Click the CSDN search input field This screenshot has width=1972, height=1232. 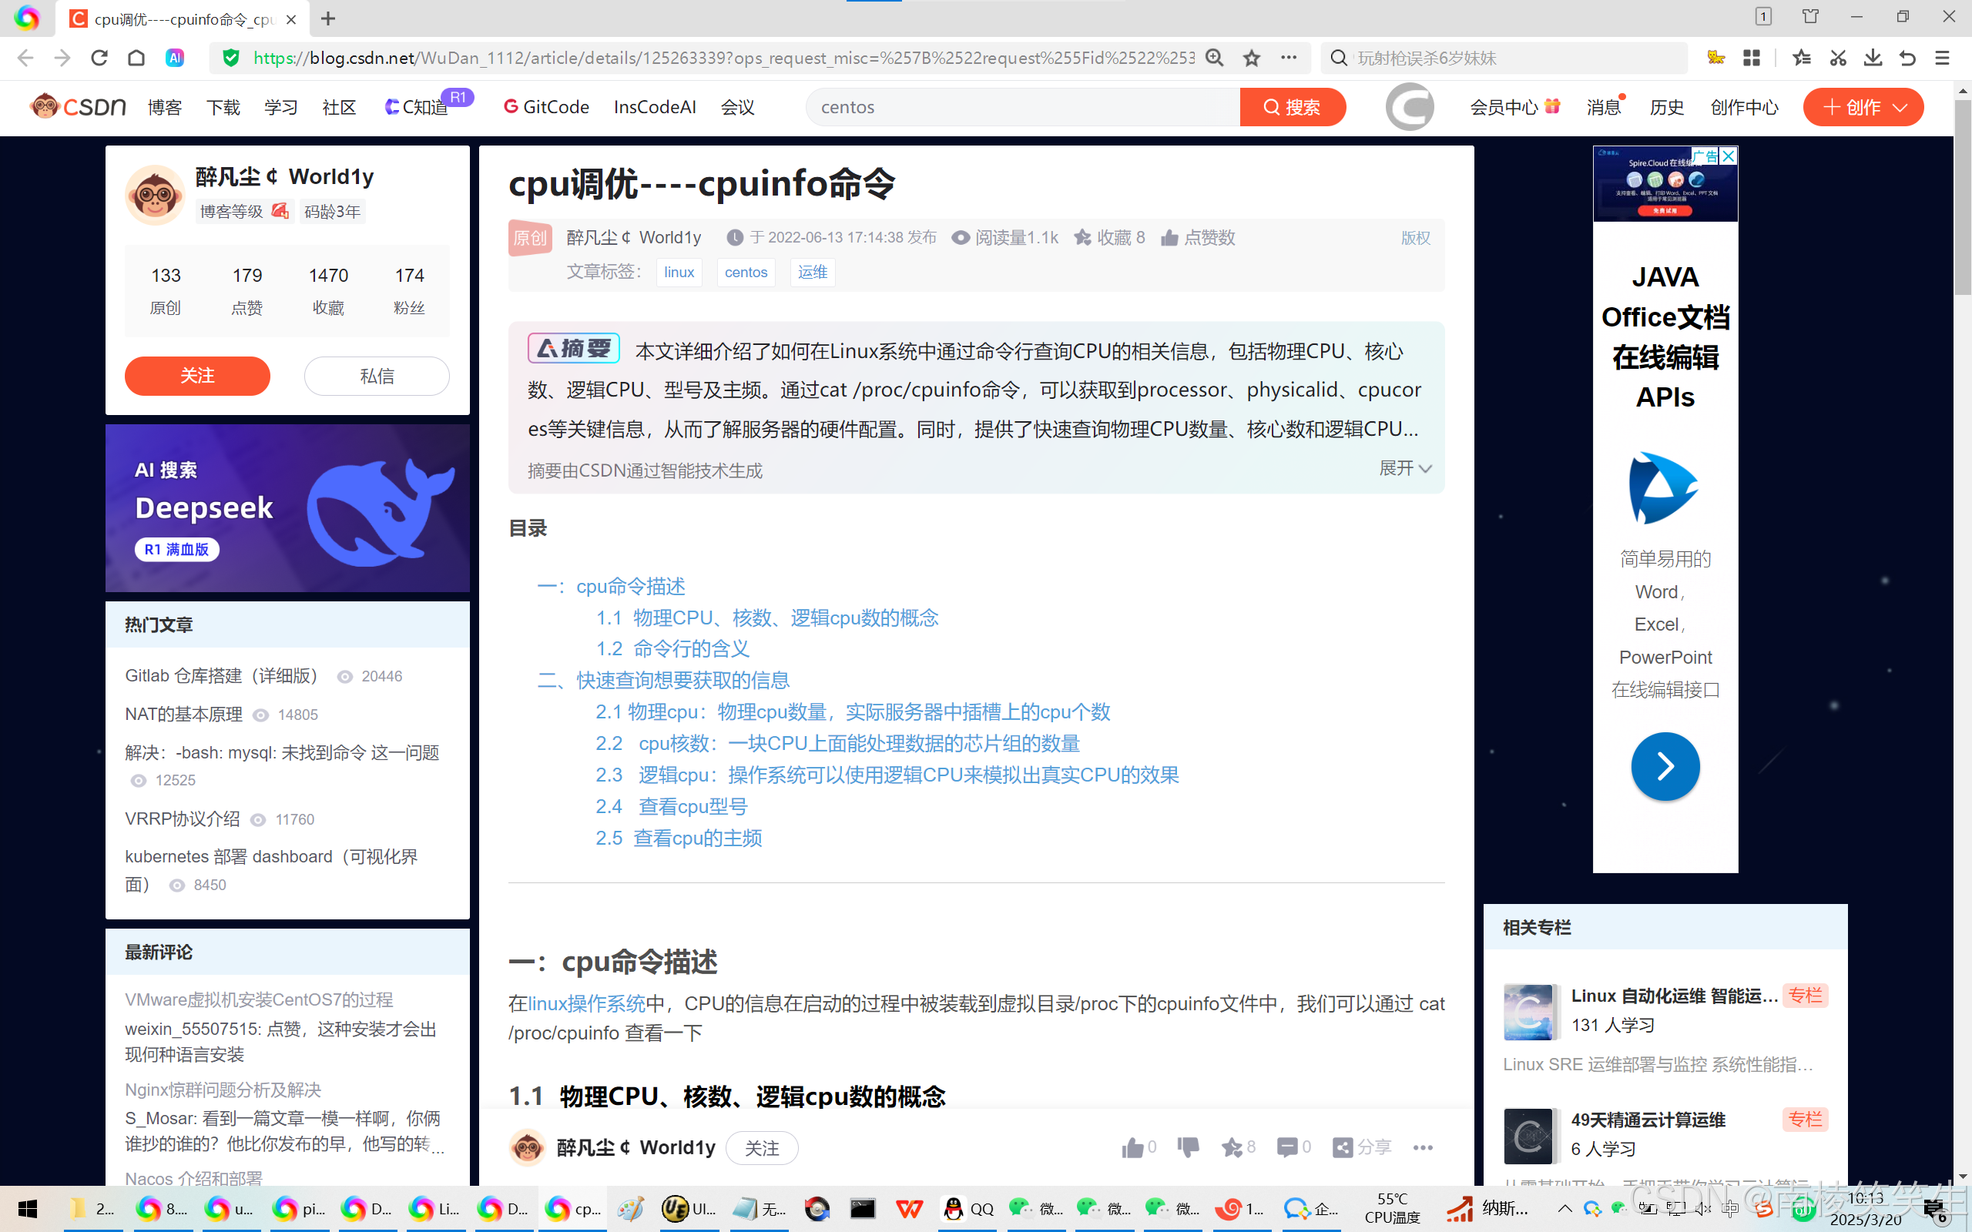[1023, 108]
